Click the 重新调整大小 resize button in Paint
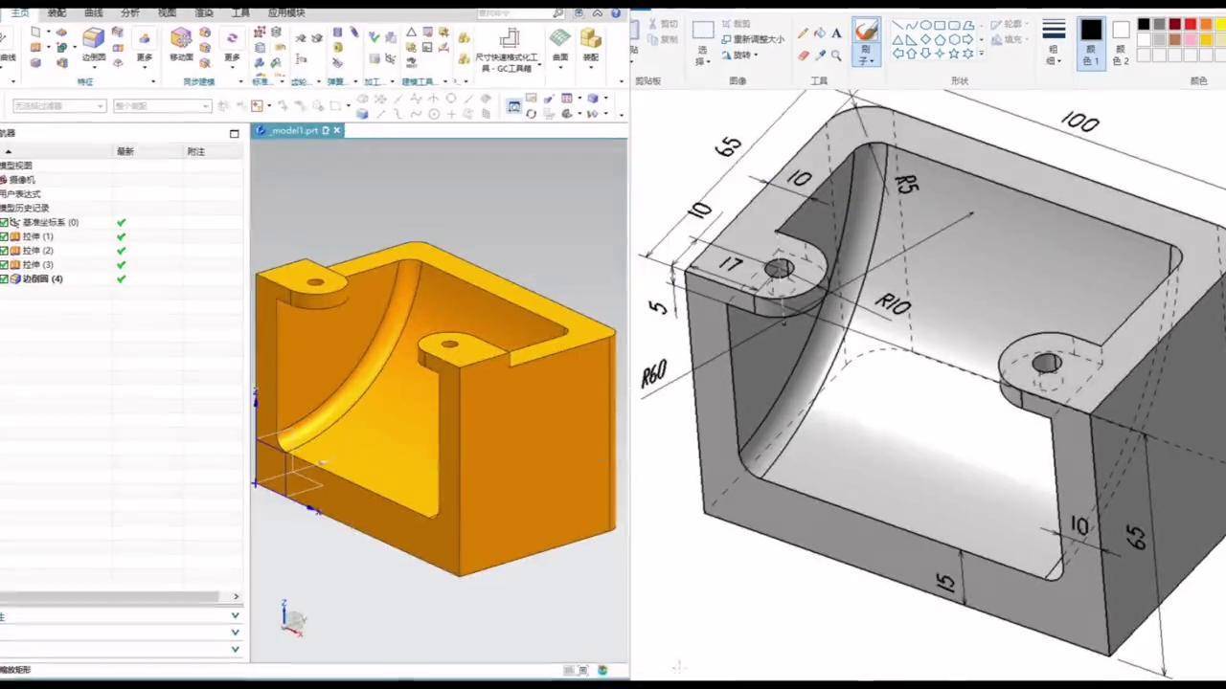The image size is (1226, 689). coord(752,39)
